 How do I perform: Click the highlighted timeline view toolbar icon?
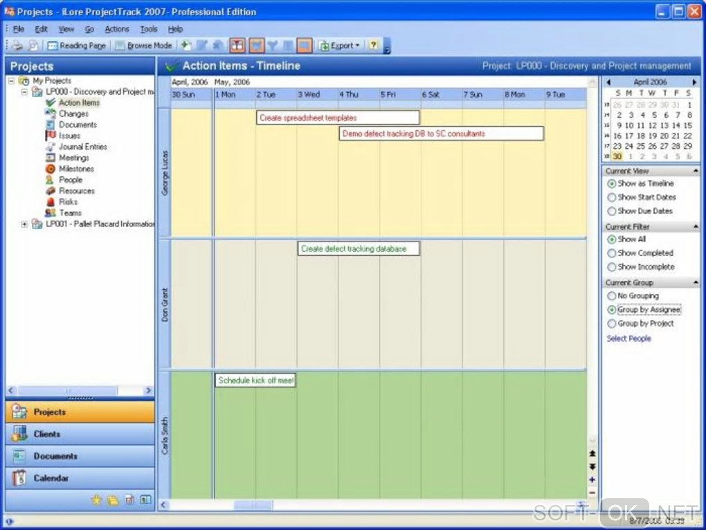point(237,46)
